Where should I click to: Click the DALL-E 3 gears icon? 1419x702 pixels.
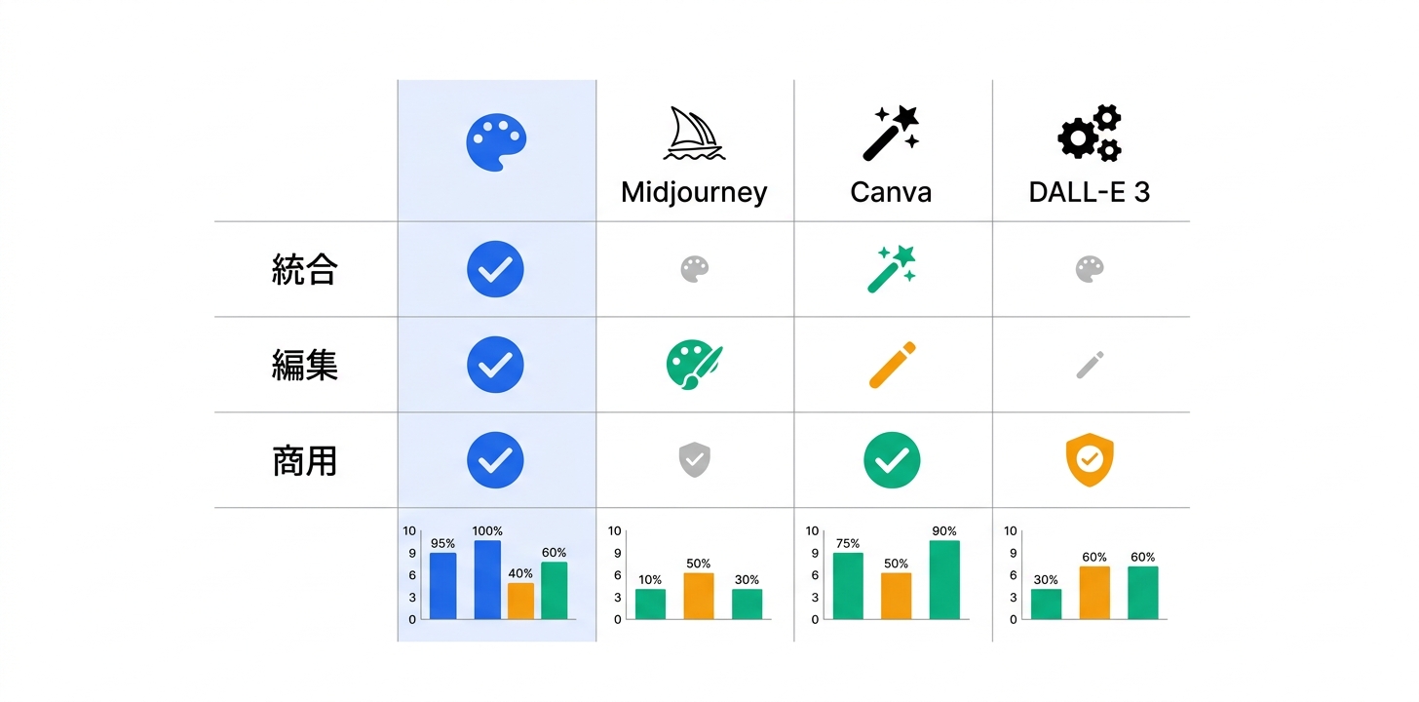pyautogui.click(x=1090, y=133)
